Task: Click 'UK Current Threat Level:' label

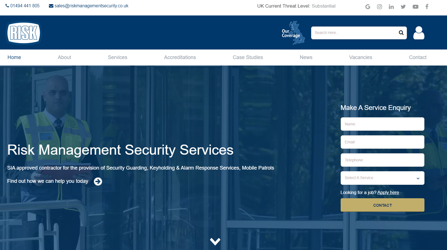Action: tap(284, 6)
